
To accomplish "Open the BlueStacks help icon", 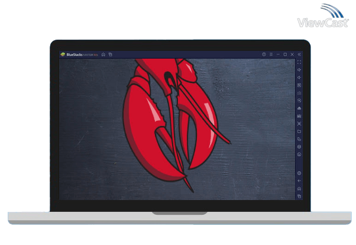I will tap(264, 54).
